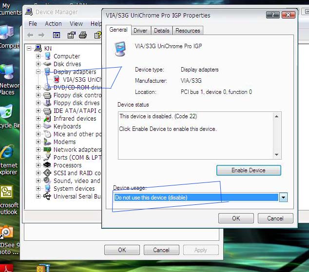Select the Computer category icon

click(47, 56)
